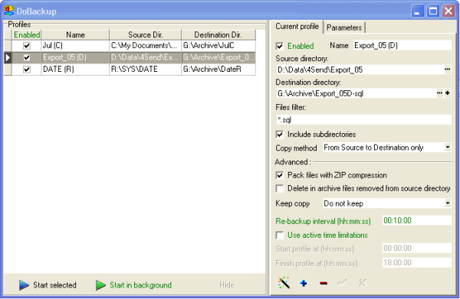Click D:\Data\4Send source cell in table

145,57
